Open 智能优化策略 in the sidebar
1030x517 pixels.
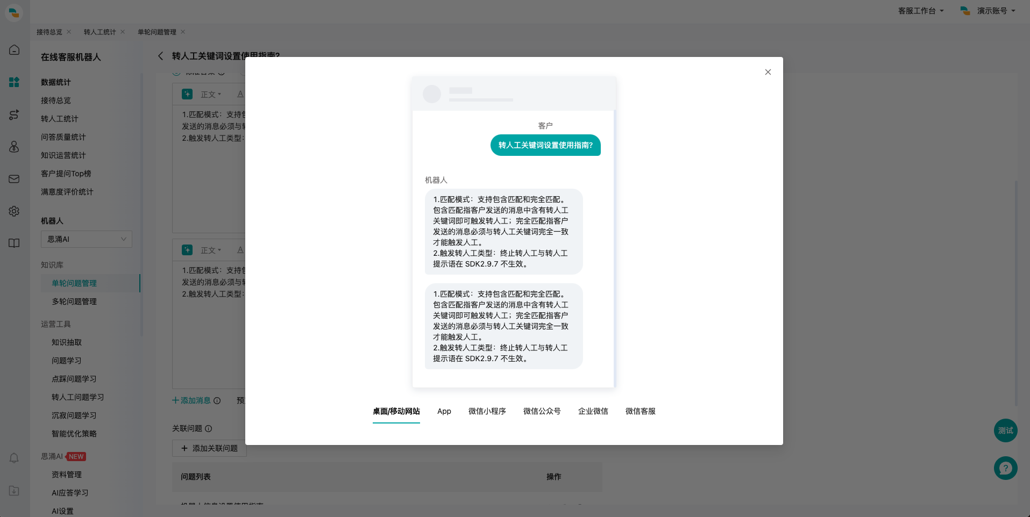[74, 434]
